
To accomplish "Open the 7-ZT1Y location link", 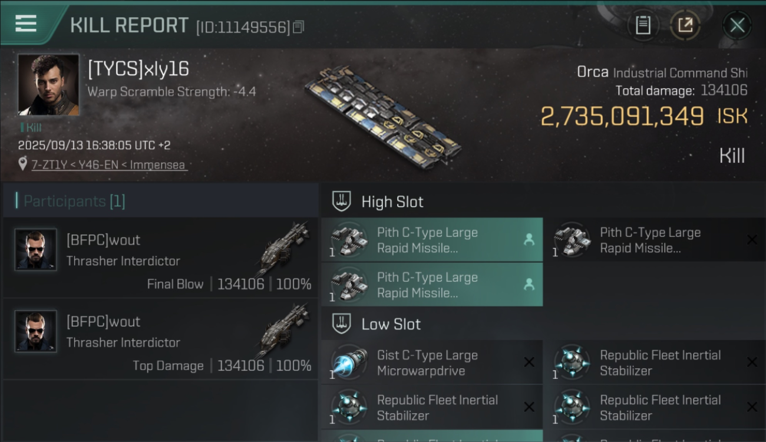I will (x=109, y=165).
